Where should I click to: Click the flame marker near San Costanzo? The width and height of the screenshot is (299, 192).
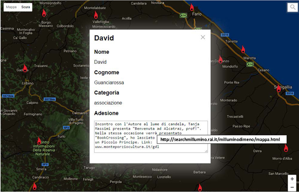[220, 59]
